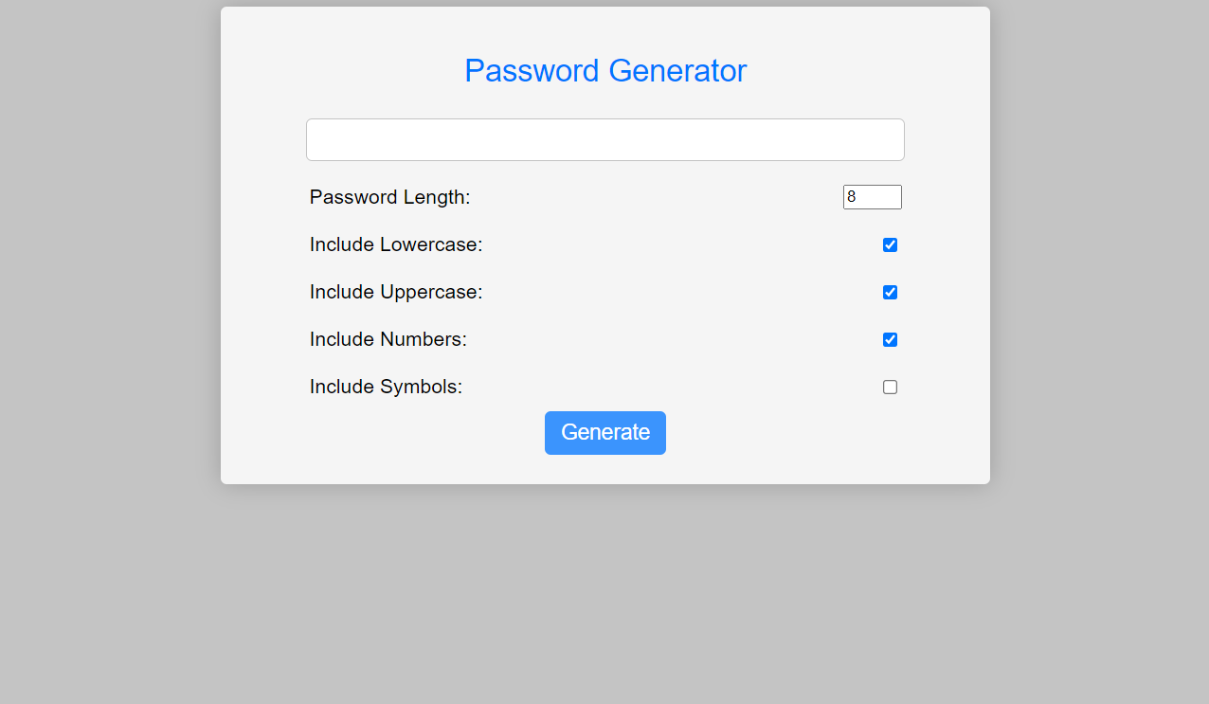Screen dimensions: 1209x704
Task: Select the "Include Uppercase:" label text
Action: 396,293
